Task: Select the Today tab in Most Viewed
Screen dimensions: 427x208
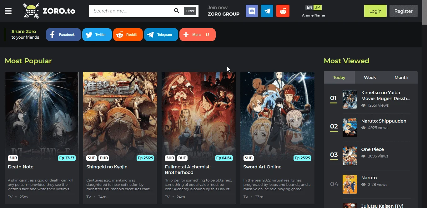Action: click(339, 77)
